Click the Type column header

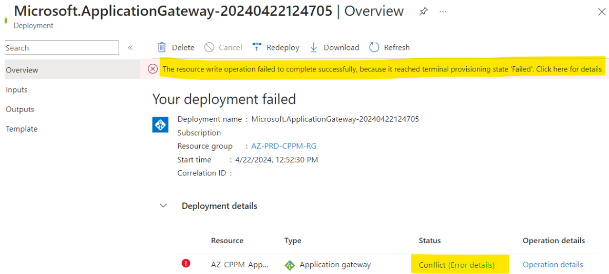(293, 241)
